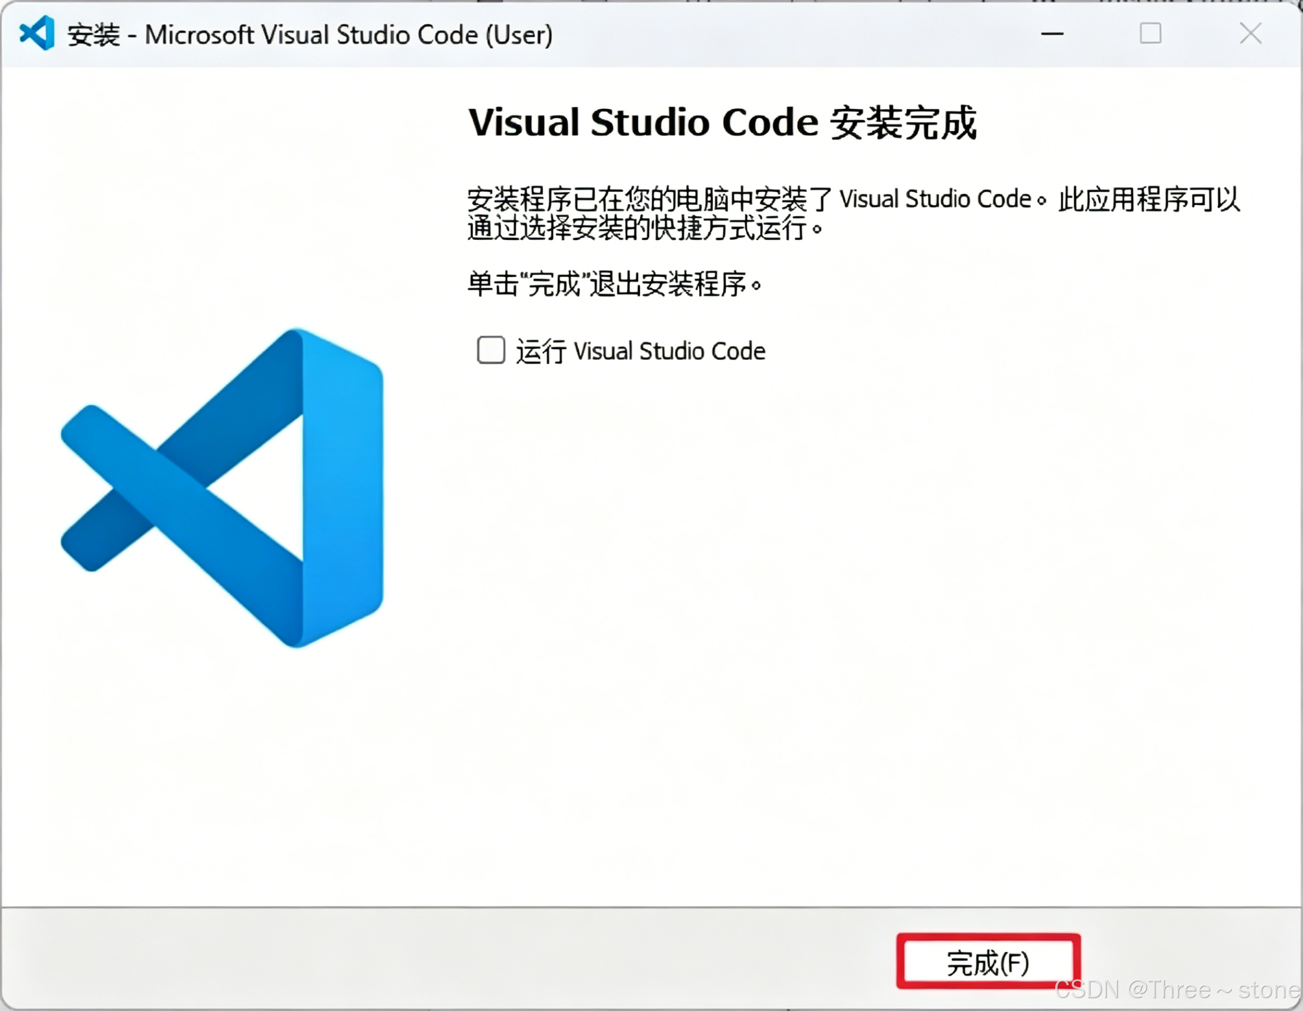Click the separator line above the footer
This screenshot has height=1011, width=1303.
tap(650, 908)
